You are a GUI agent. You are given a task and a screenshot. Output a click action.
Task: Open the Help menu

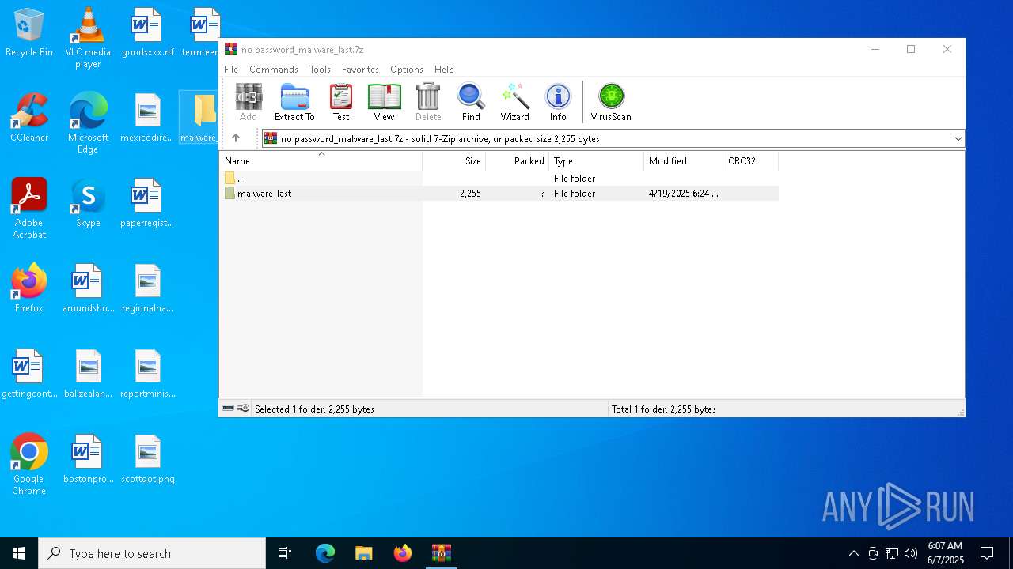[x=444, y=70]
